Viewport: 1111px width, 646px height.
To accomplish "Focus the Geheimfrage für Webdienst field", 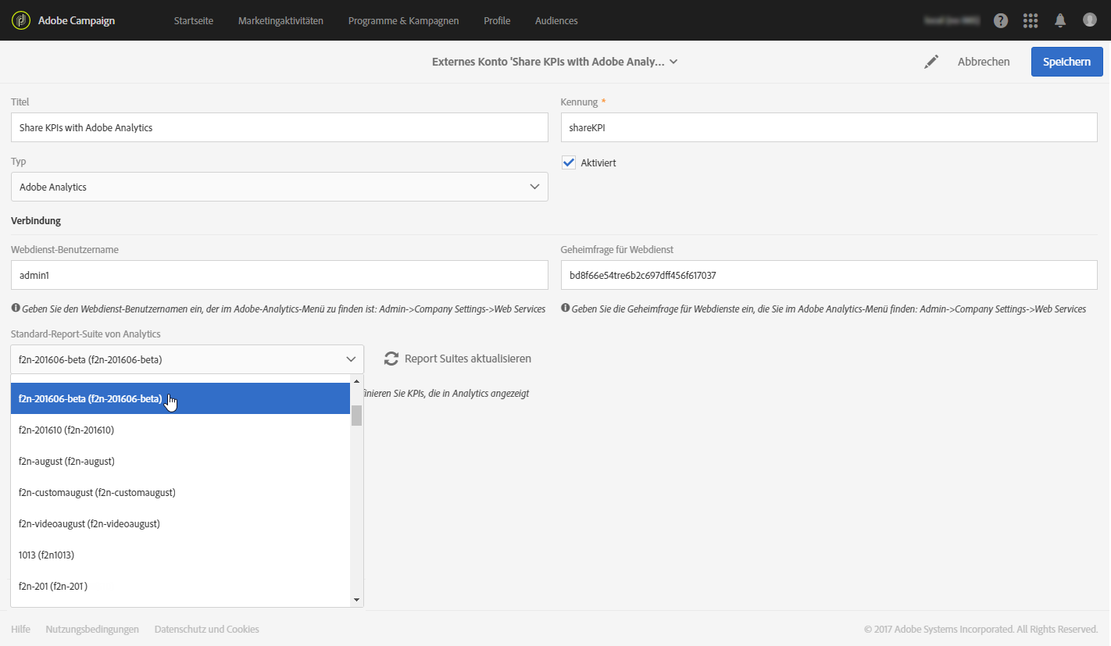I will (829, 275).
